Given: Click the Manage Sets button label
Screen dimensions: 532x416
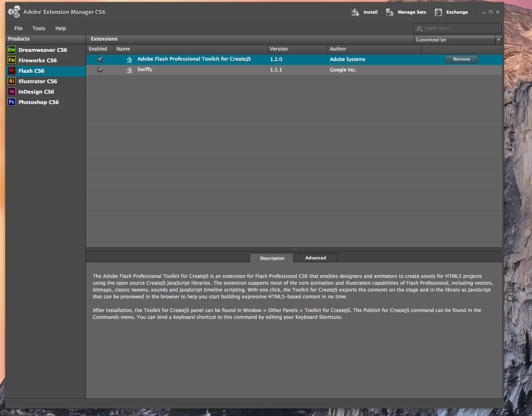Looking at the screenshot, I should click(x=412, y=12).
